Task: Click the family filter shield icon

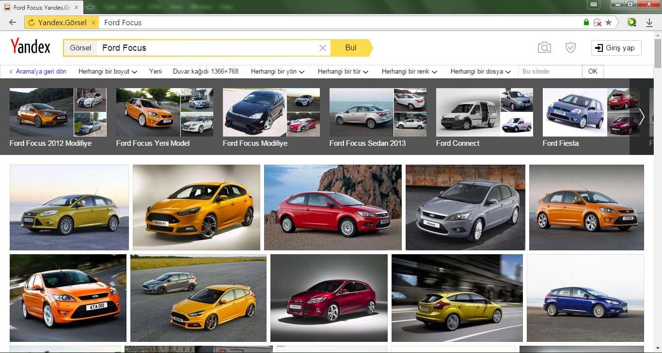Action: [570, 47]
